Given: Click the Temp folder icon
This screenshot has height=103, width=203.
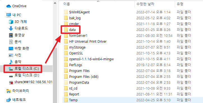Looking at the screenshot, I should [66, 100].
